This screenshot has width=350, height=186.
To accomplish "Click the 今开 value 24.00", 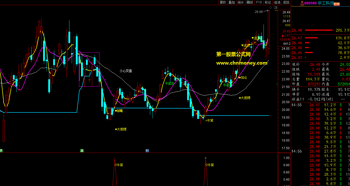I will (345, 65).
